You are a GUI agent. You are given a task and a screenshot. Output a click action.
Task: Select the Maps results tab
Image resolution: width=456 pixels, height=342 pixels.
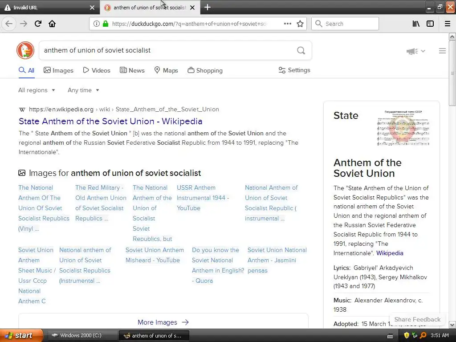166,70
